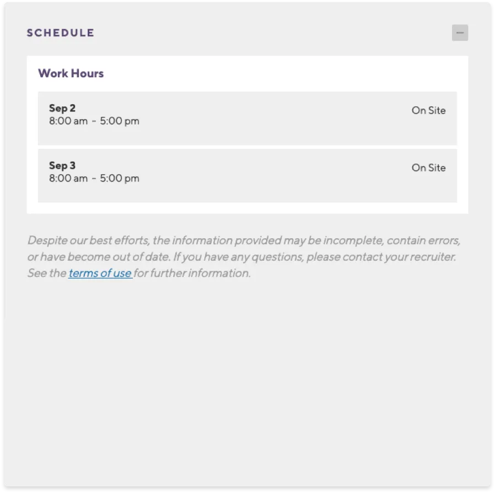Click the Work Hours heading
Viewport: 495px width, 493px height.
pos(71,73)
